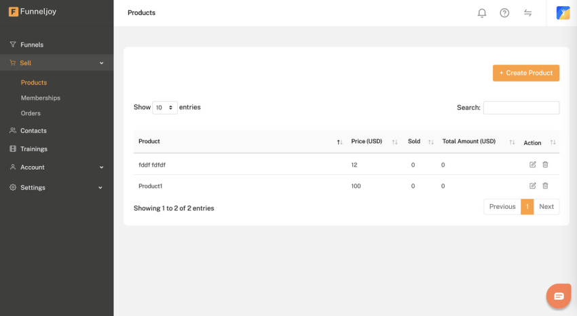Click into the Search input field

[521, 108]
